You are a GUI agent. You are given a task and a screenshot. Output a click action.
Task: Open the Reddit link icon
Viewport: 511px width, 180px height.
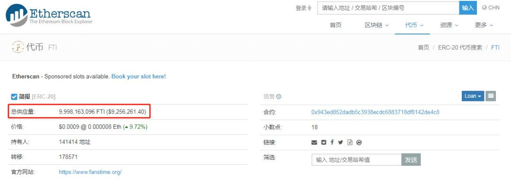[323, 142]
